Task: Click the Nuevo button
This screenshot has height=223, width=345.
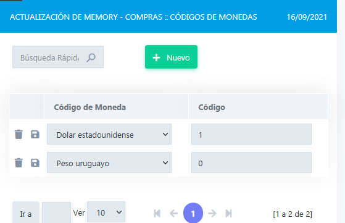Action: [x=171, y=57]
